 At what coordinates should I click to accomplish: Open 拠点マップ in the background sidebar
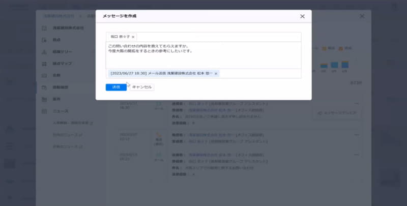click(x=62, y=64)
